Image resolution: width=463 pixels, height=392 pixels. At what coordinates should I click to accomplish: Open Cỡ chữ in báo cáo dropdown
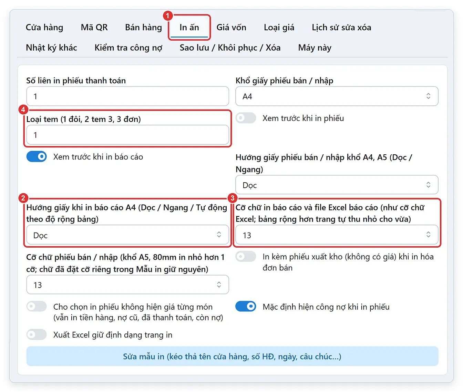(x=337, y=235)
